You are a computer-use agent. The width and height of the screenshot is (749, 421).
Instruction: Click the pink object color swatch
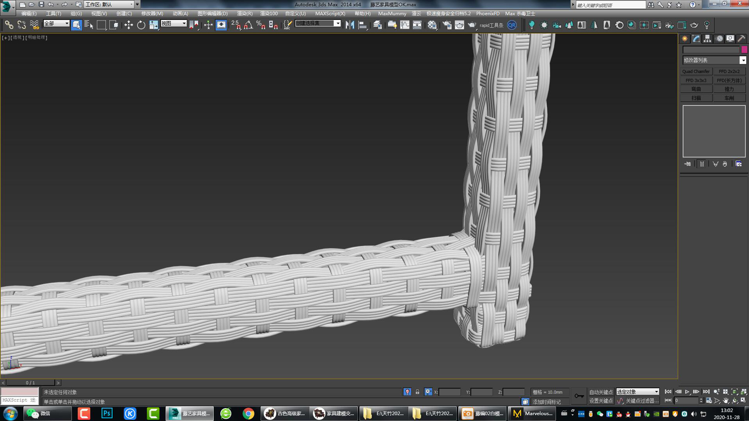(744, 49)
